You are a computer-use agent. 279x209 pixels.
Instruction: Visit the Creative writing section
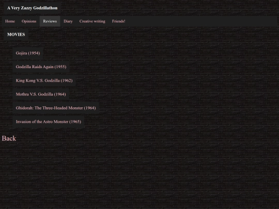[92, 21]
